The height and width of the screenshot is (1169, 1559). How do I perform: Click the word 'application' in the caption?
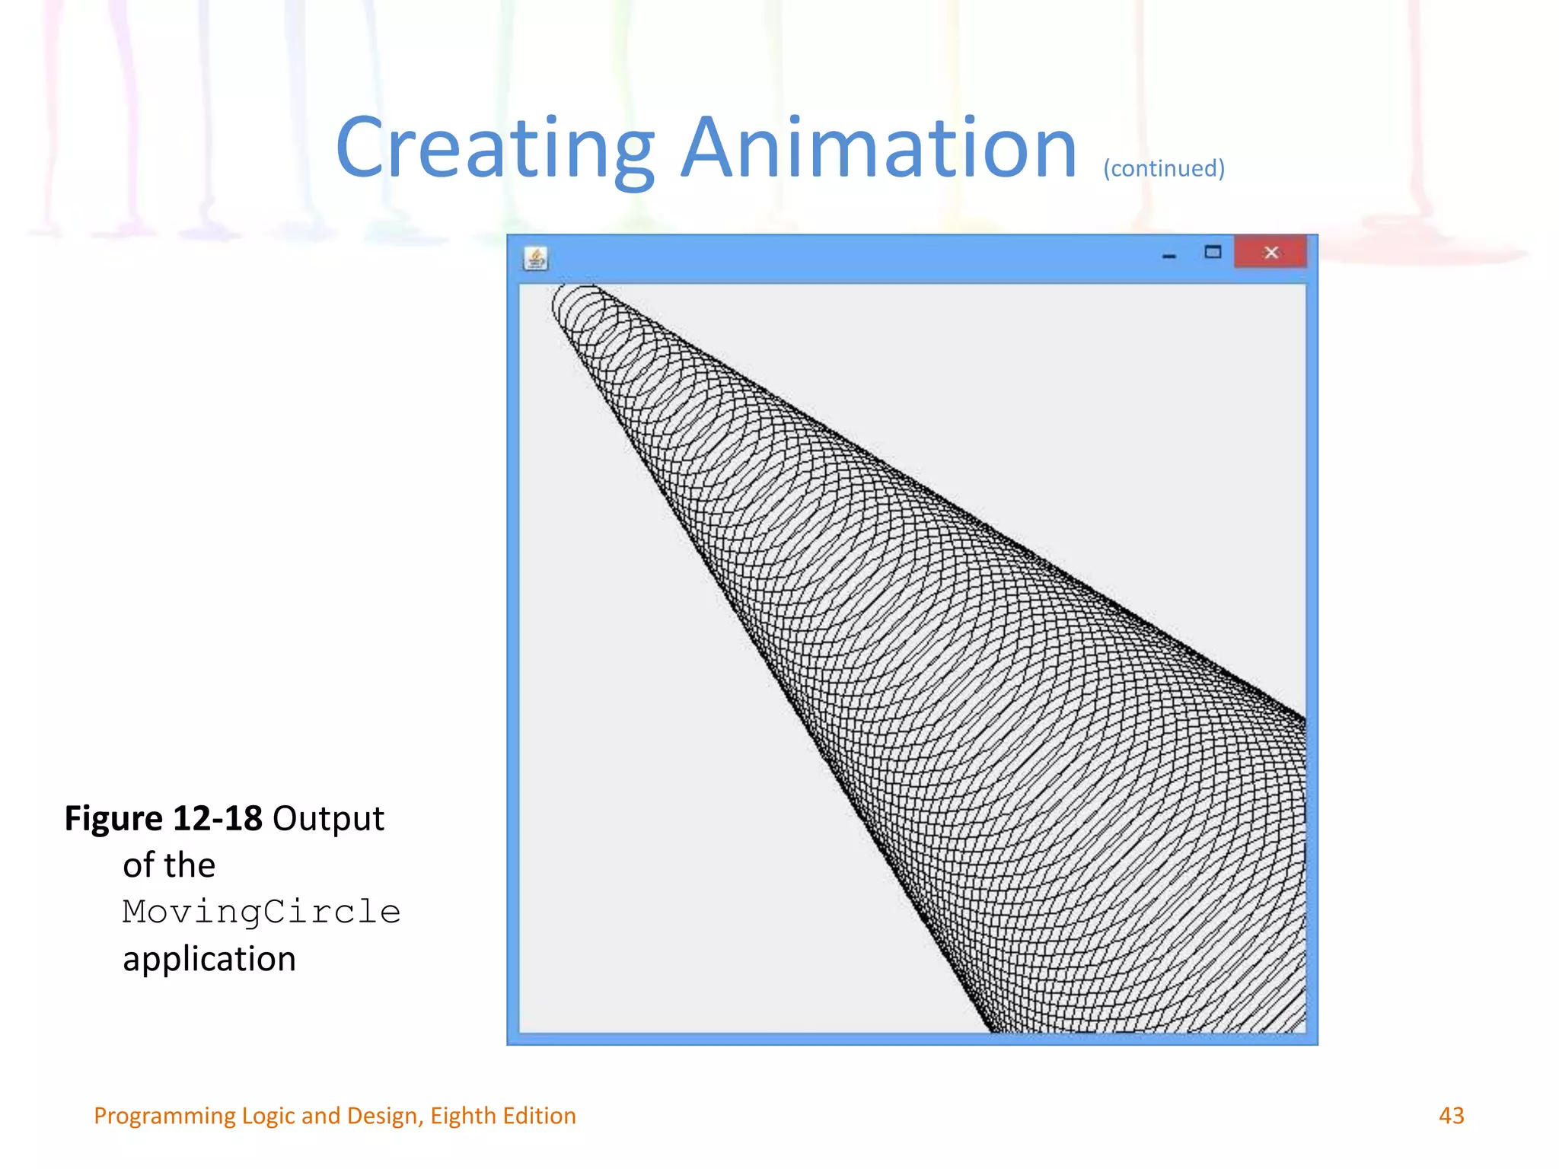209,959
